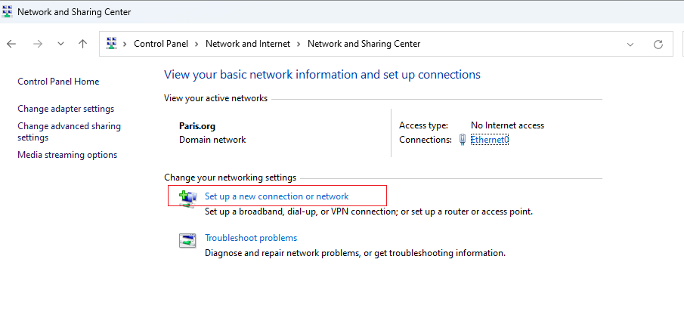Image resolution: width=684 pixels, height=318 pixels.
Task: Expand the chevron after Network and Internet
Action: coord(299,44)
